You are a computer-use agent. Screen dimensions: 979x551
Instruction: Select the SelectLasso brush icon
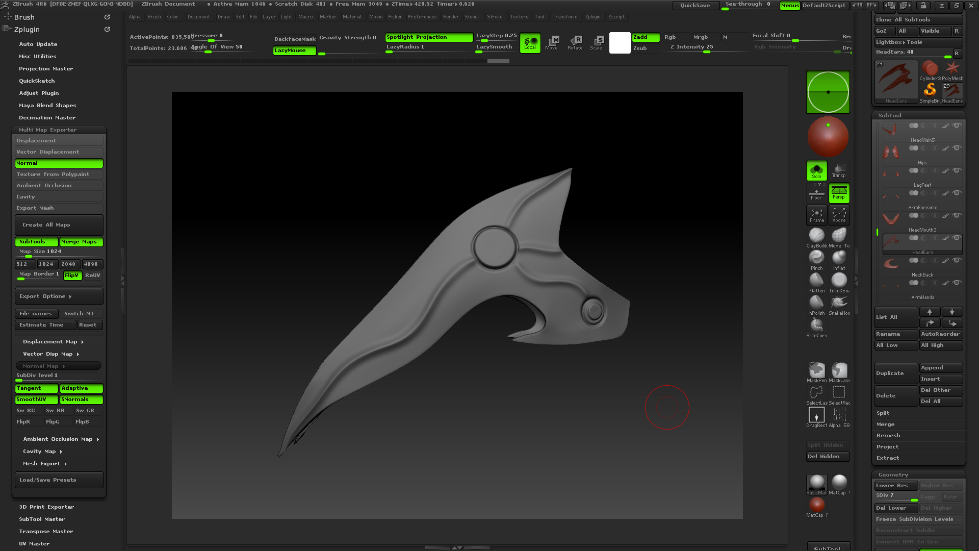[x=816, y=392]
